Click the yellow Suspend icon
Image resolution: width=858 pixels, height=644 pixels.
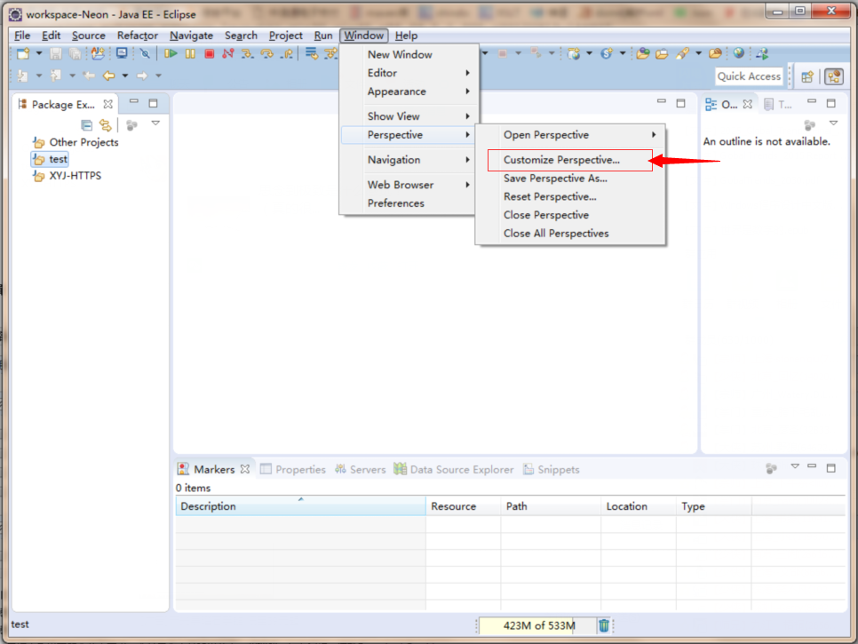point(190,53)
